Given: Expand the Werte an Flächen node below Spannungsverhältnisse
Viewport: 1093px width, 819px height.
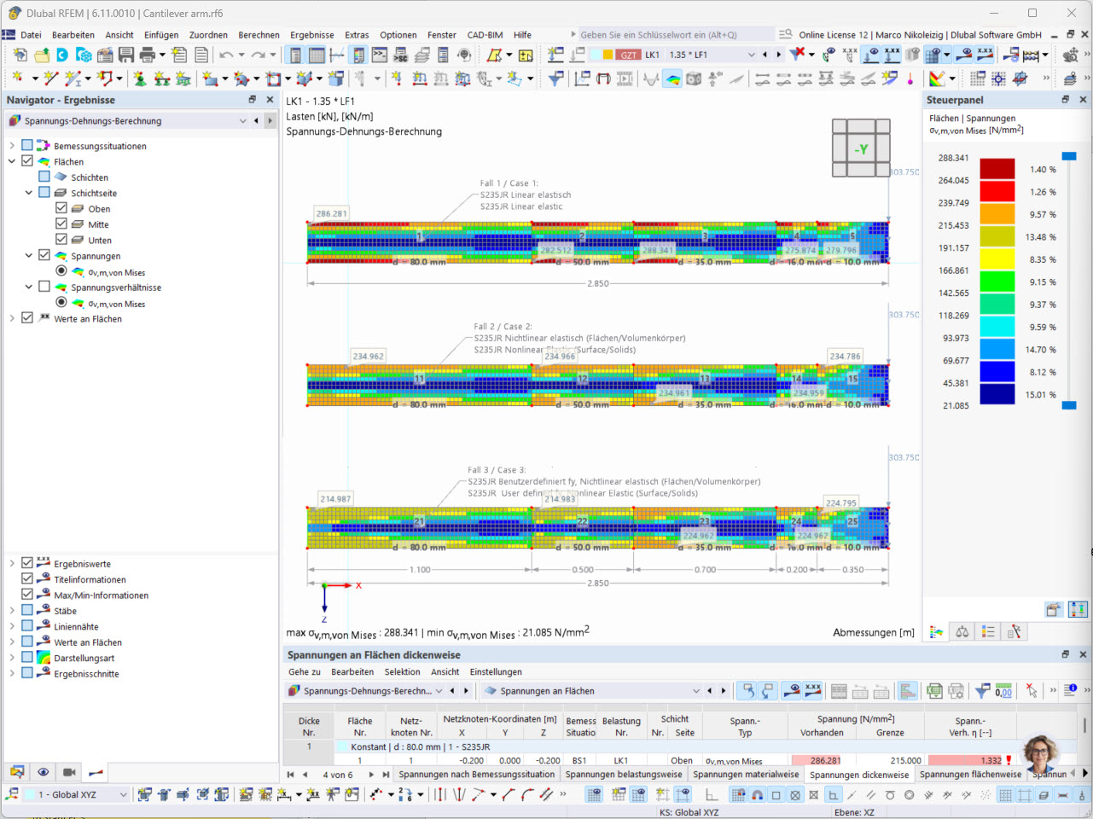Looking at the screenshot, I should click(x=12, y=318).
